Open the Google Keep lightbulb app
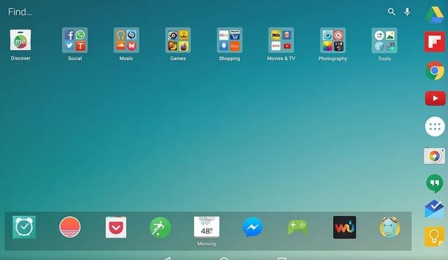Image resolution: width=448 pixels, height=260 pixels. coord(435,236)
